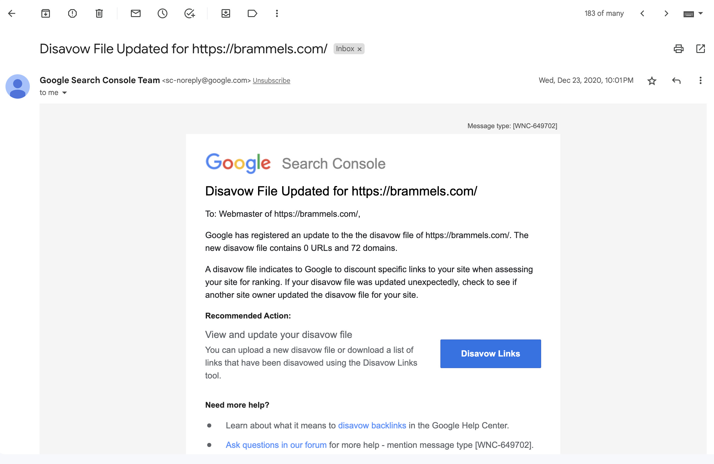Star this message from Google Search Console
The width and height of the screenshot is (714, 464).
click(x=652, y=81)
